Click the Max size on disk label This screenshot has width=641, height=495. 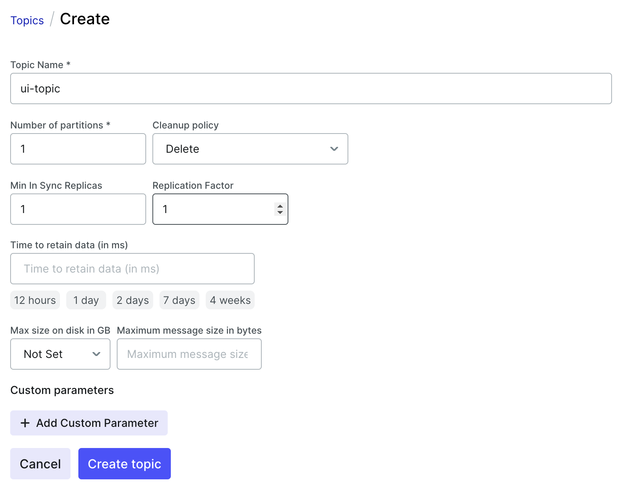point(60,331)
